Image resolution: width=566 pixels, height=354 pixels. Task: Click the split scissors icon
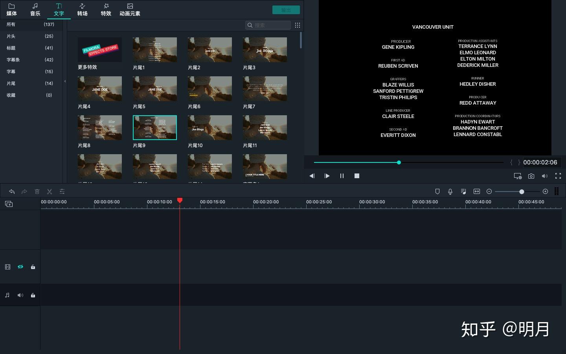coord(50,192)
